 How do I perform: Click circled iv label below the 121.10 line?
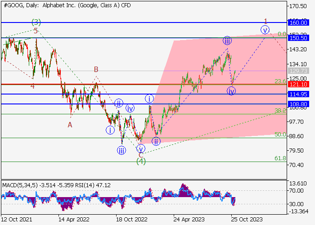click(231, 91)
